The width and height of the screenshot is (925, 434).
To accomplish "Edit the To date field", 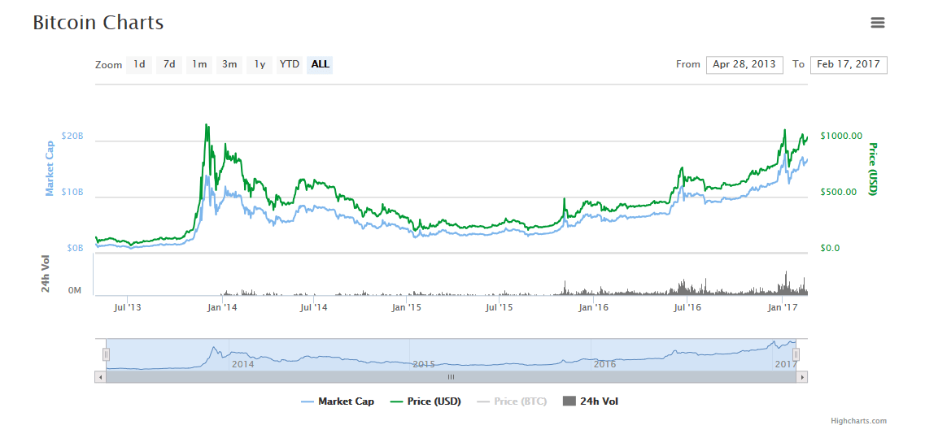I will tap(849, 65).
